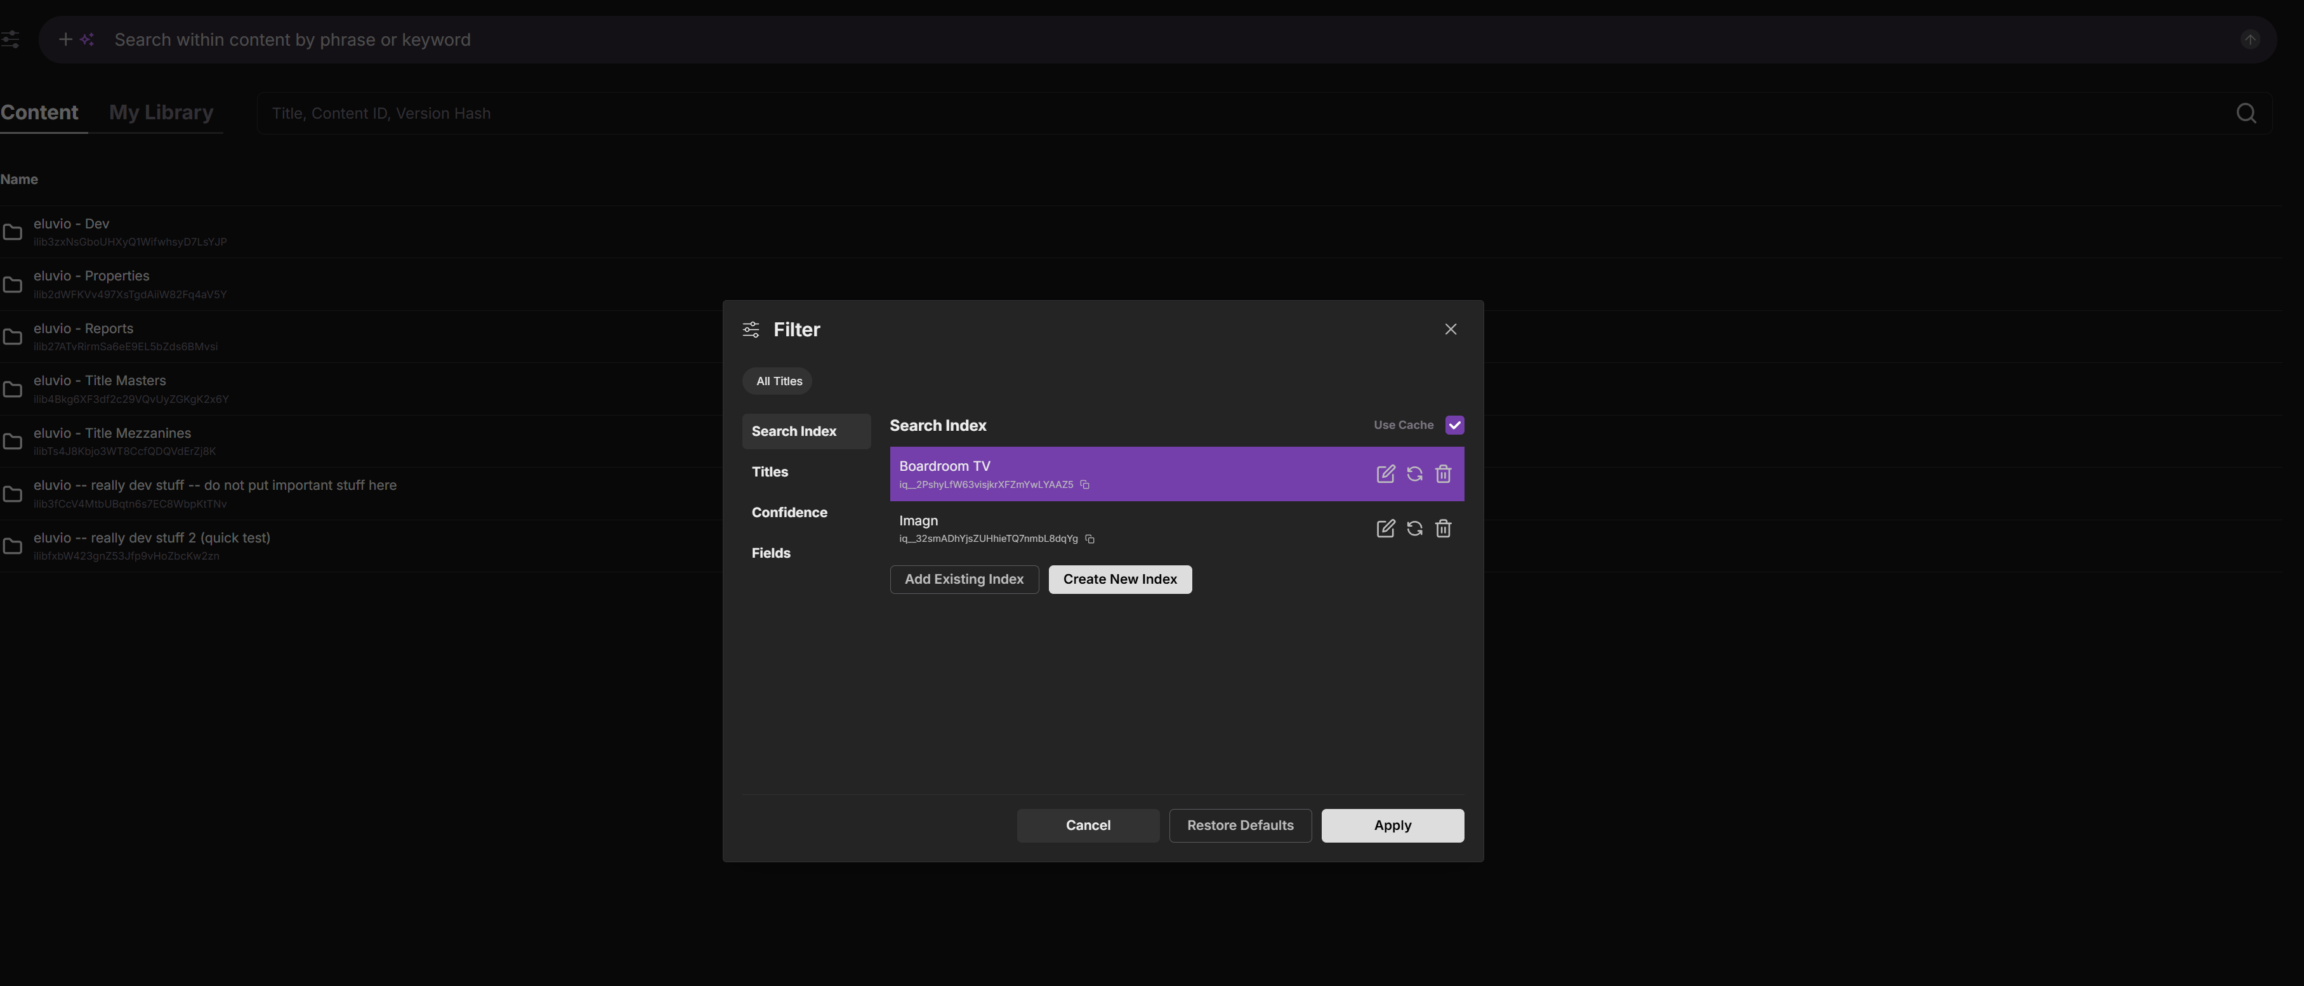Copy the Boardroom TV index ID
The image size is (2304, 986).
1085,485
